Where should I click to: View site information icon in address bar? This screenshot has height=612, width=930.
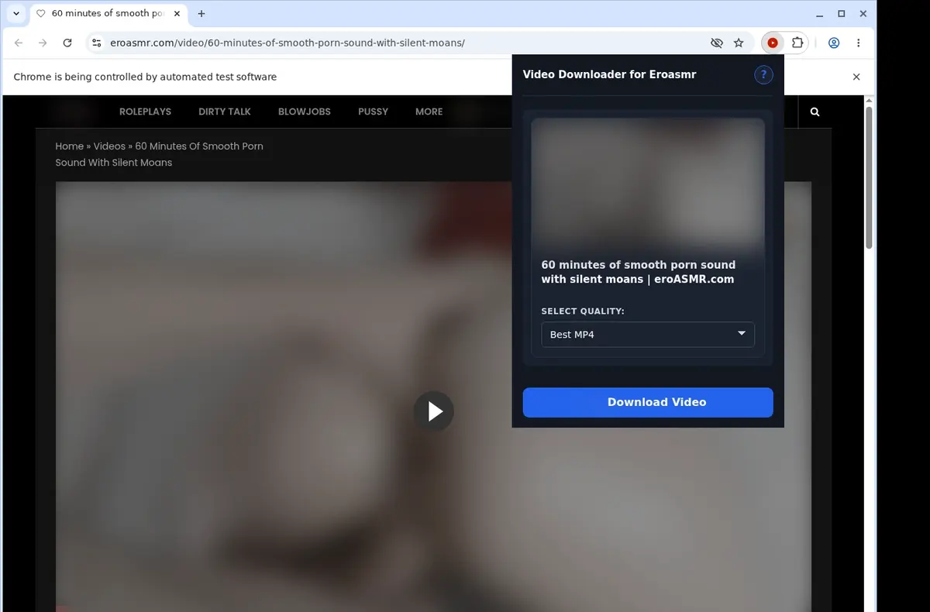[x=96, y=43]
